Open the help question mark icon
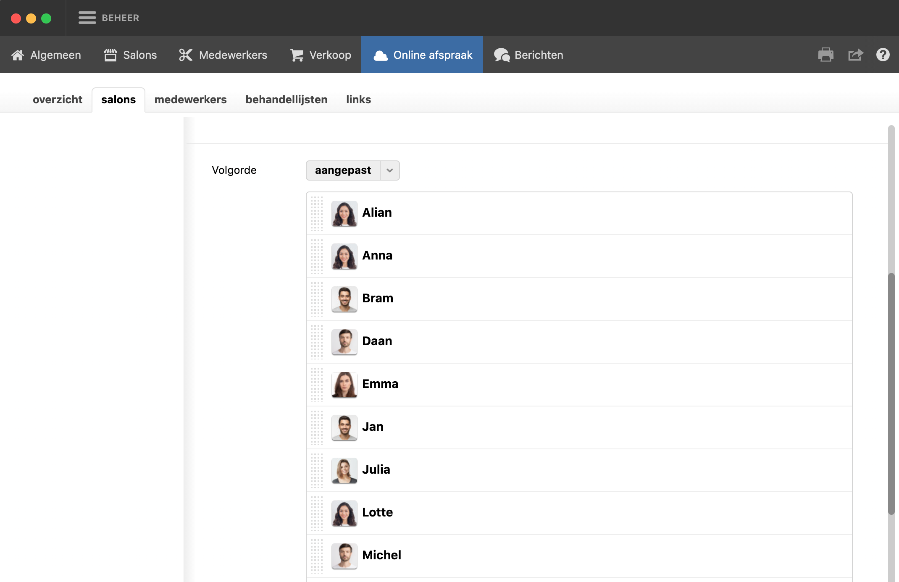Screen dimensions: 899x582 [x=883, y=55]
